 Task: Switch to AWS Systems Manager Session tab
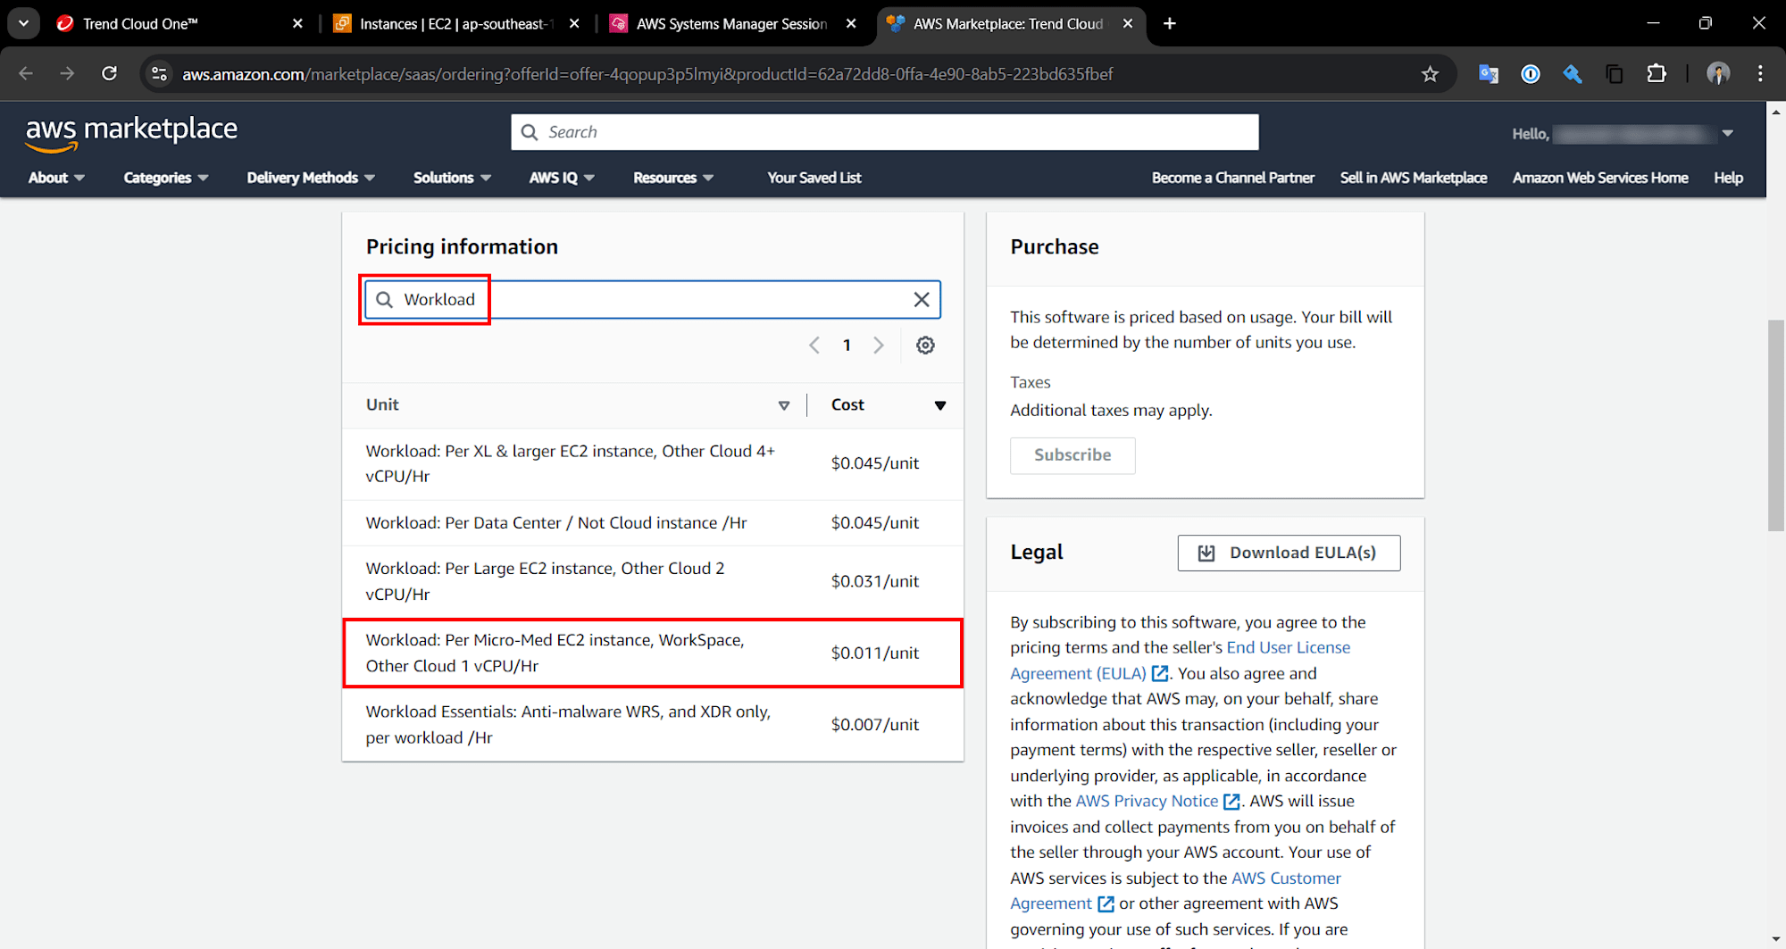(732, 23)
